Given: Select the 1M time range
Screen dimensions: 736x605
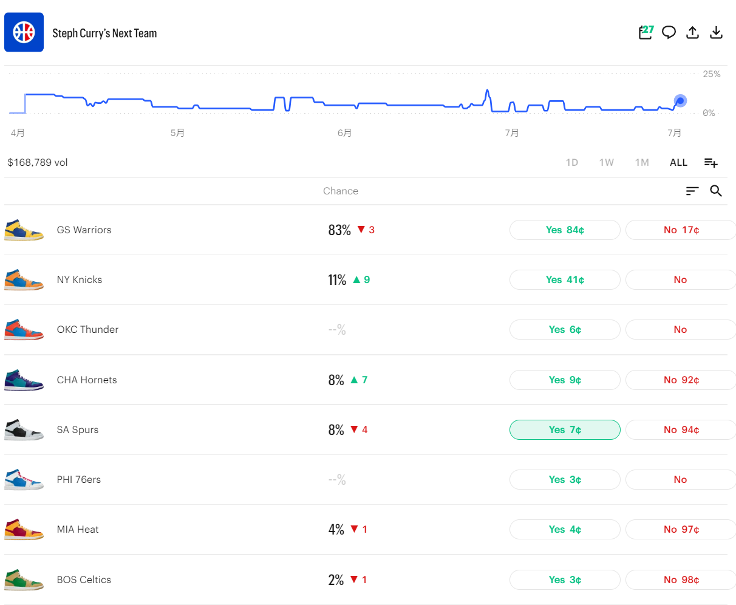Looking at the screenshot, I should coord(642,163).
